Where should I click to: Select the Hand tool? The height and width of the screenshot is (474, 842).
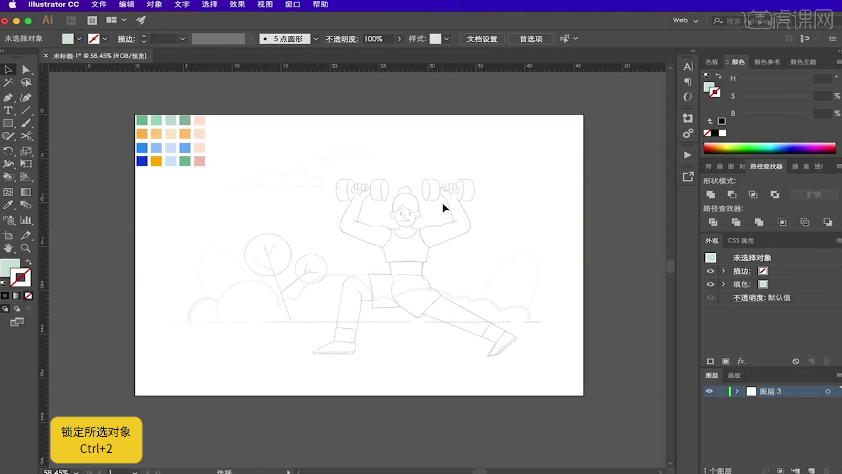(8, 248)
